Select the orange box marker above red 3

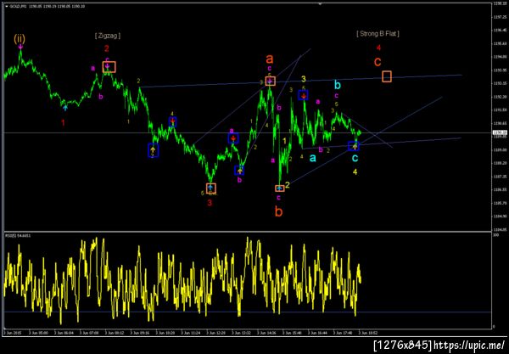pos(210,188)
